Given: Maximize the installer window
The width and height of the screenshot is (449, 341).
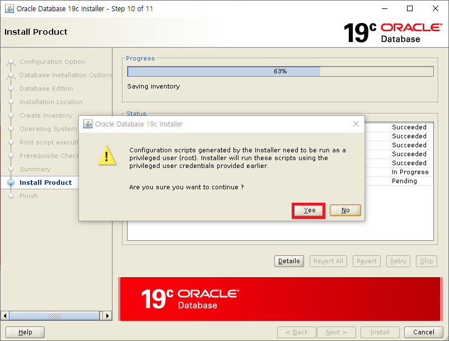Looking at the screenshot, I should [410, 8].
